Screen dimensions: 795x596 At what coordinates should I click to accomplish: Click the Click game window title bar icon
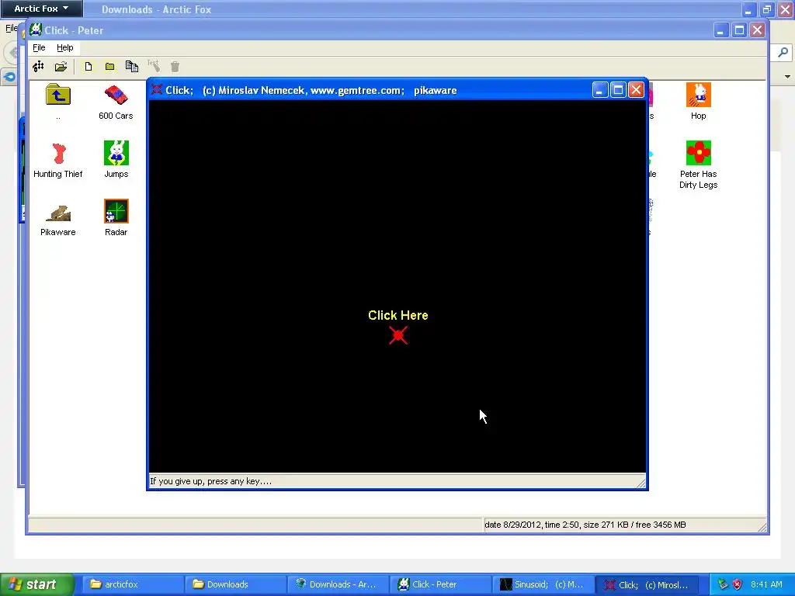(157, 90)
